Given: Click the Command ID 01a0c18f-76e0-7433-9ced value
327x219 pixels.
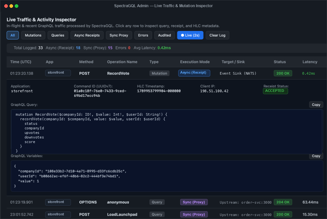Looking at the screenshot, I should [x=100, y=93].
